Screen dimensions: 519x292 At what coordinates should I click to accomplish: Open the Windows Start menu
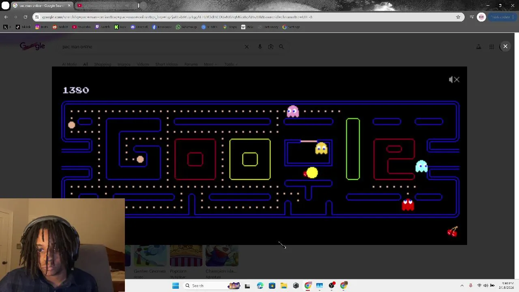click(175, 286)
